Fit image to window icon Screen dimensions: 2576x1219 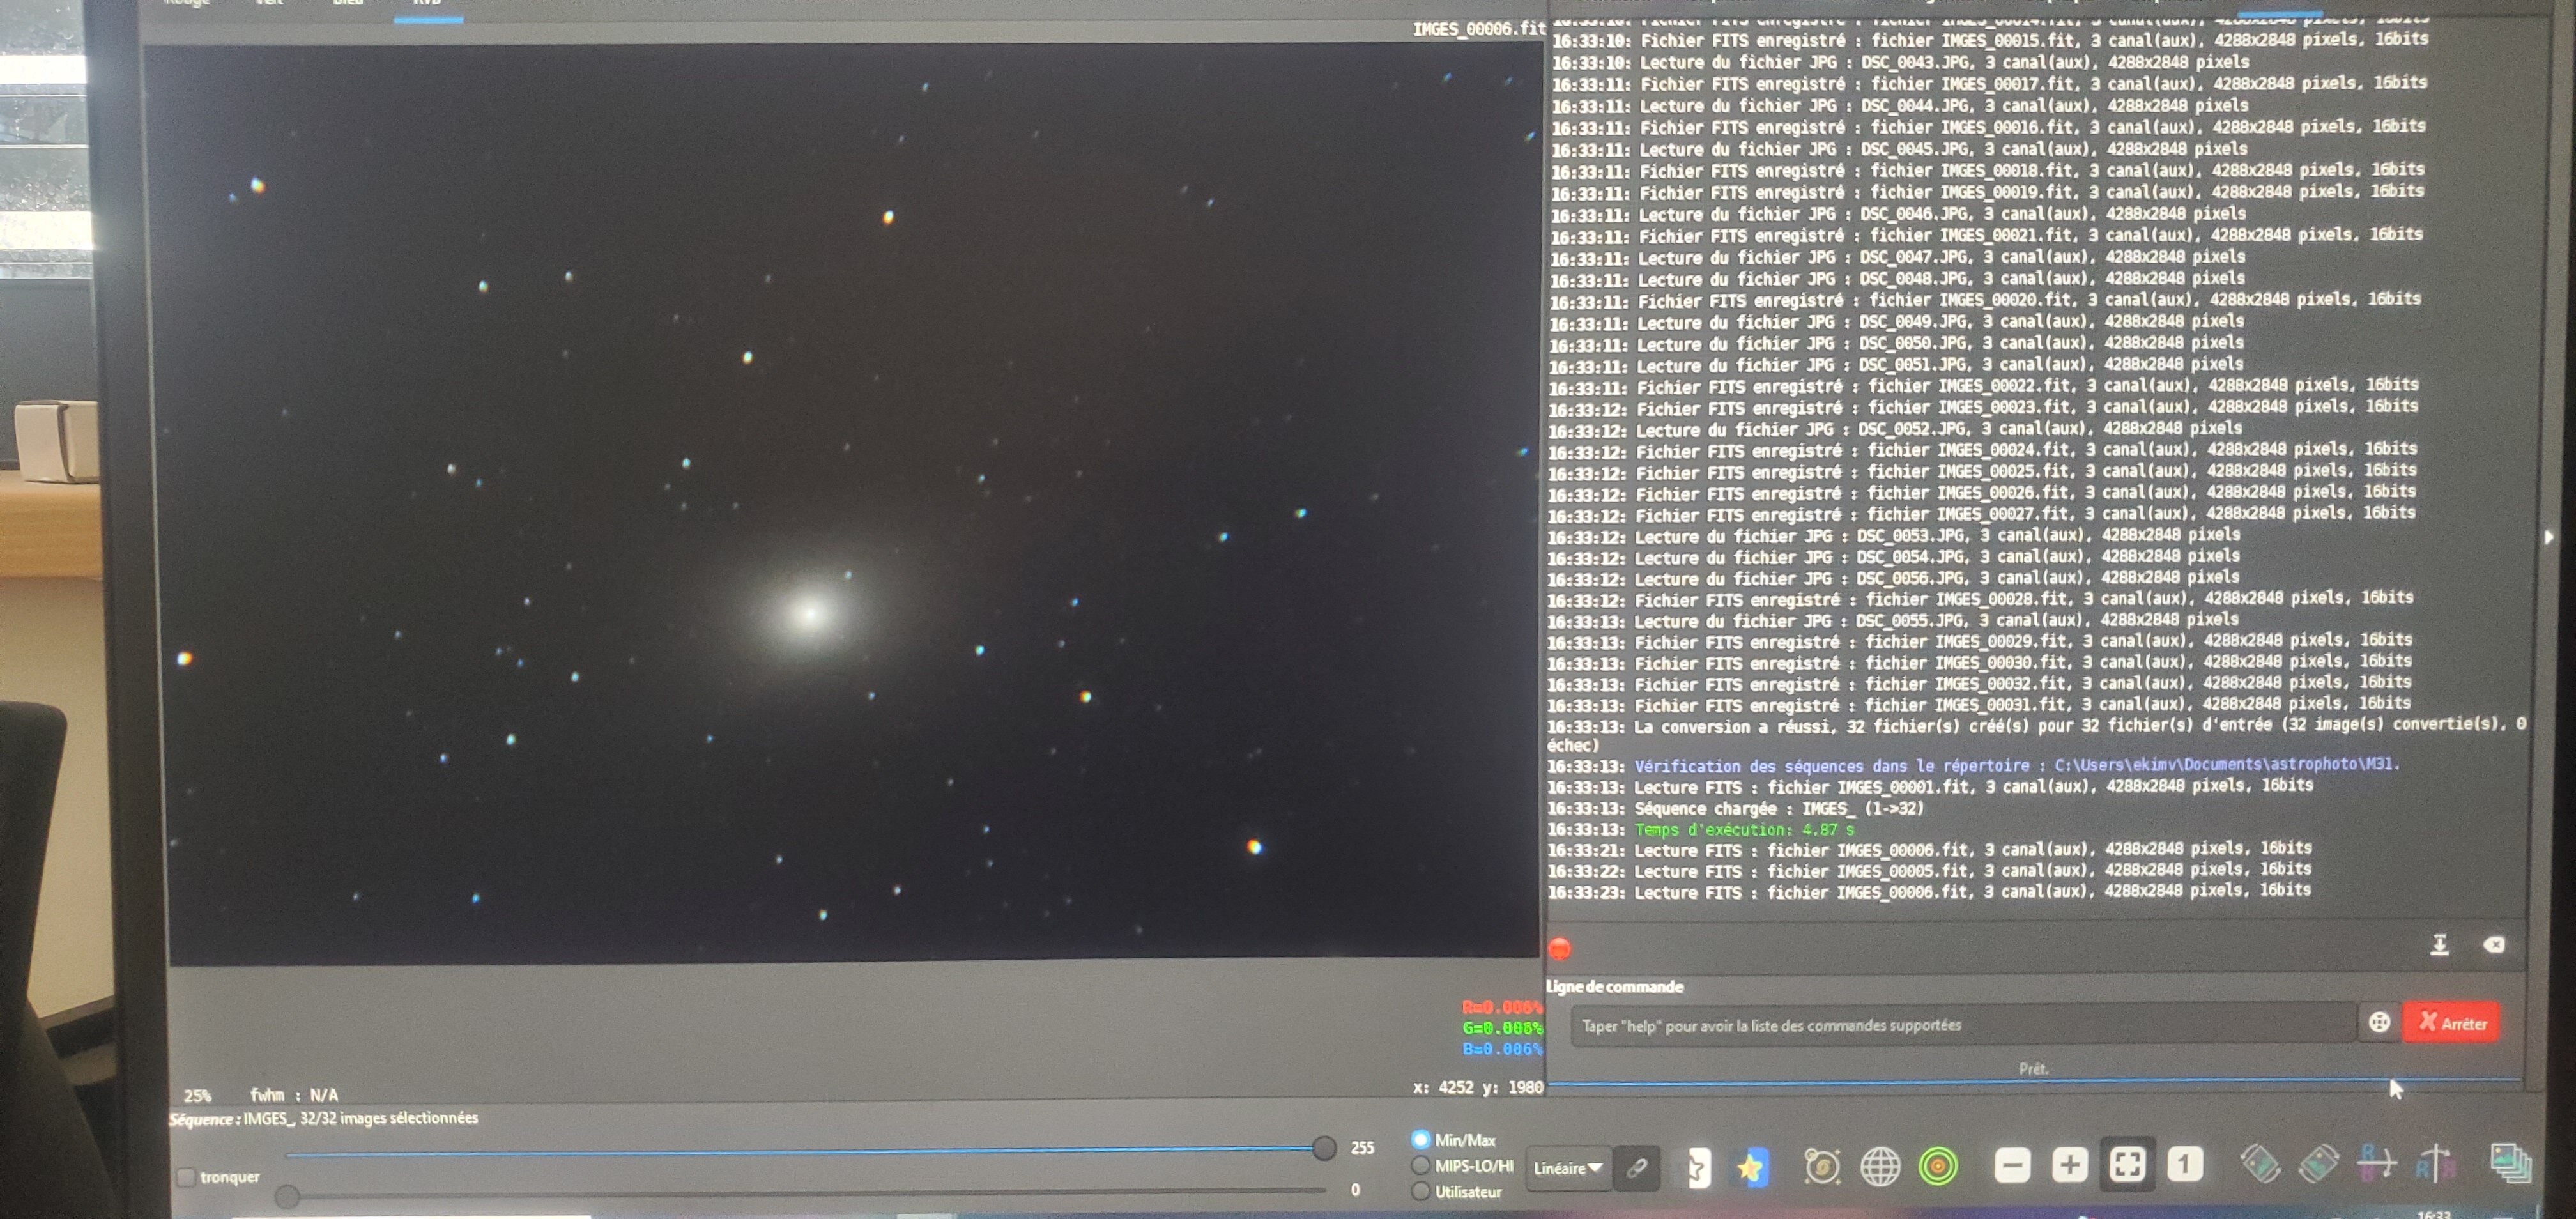tap(2127, 1164)
